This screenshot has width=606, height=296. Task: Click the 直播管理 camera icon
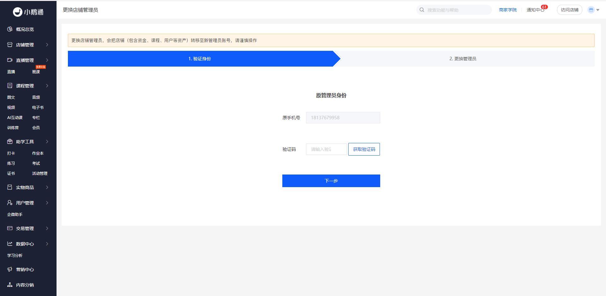[x=10, y=60]
